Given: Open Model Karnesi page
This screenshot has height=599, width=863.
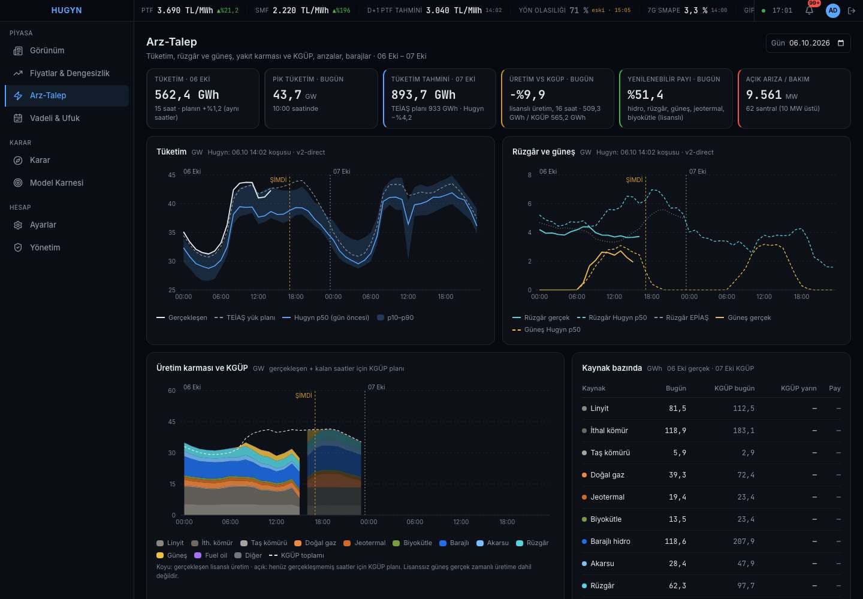Looking at the screenshot, I should click(67, 183).
